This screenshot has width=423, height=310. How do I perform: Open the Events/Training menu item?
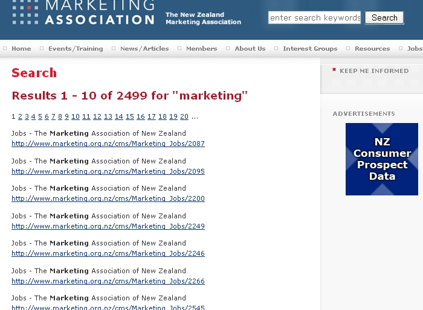[x=76, y=48]
